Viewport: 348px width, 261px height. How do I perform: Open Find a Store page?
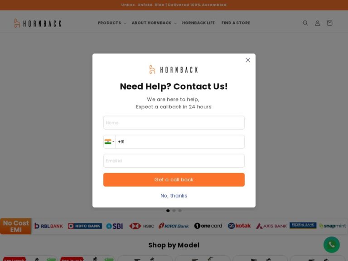tap(236, 23)
